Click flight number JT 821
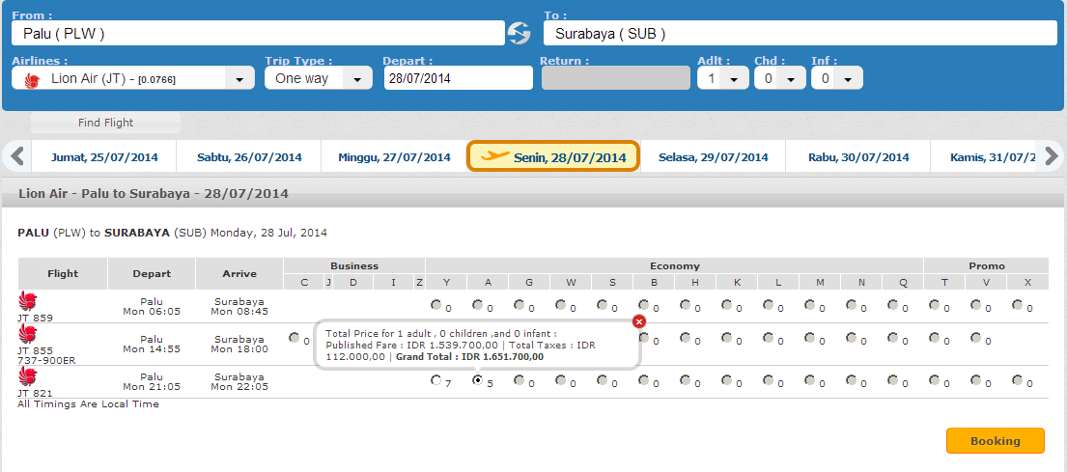The width and height of the screenshot is (1067, 472). 35,393
